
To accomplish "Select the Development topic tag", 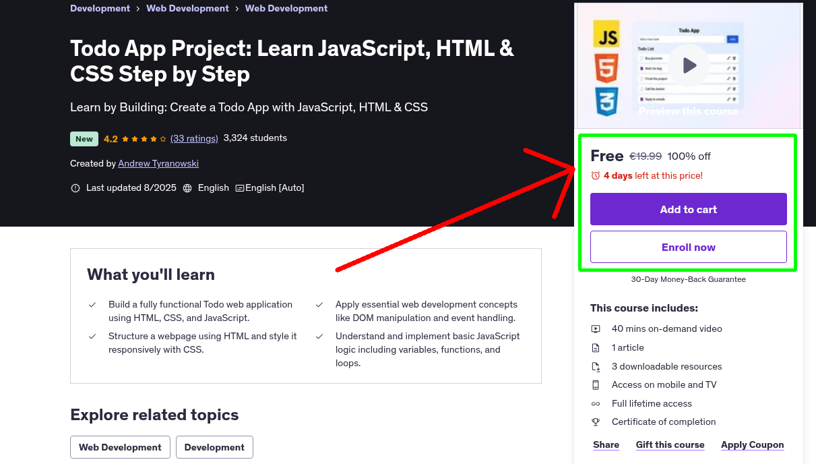I will [x=214, y=447].
